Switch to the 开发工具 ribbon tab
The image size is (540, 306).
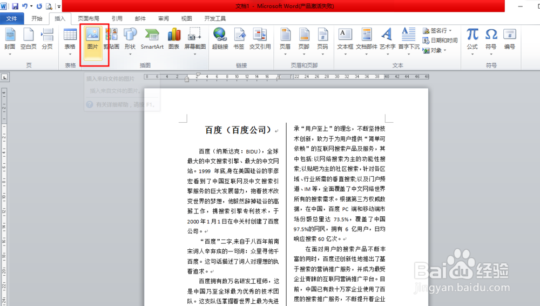tap(215, 18)
